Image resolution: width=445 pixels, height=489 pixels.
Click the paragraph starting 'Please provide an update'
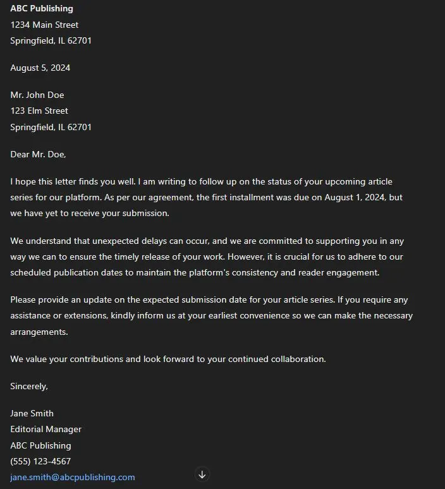point(211,315)
